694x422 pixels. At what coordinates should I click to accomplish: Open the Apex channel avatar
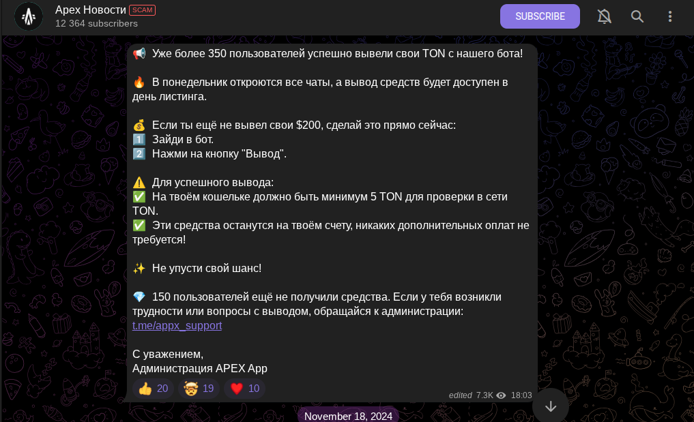click(x=29, y=16)
